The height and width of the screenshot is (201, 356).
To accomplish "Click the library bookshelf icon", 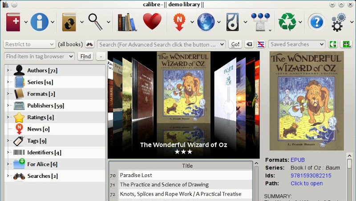I will pyautogui.click(x=127, y=22).
